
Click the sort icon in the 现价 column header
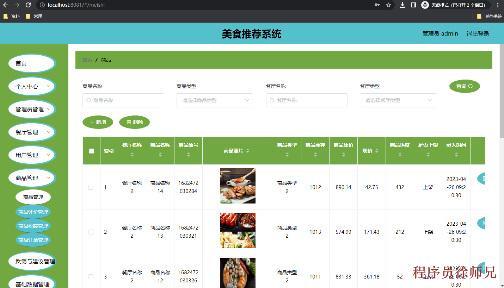pos(376,151)
